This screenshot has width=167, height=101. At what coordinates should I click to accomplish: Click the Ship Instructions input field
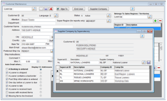[x=37, y=55]
